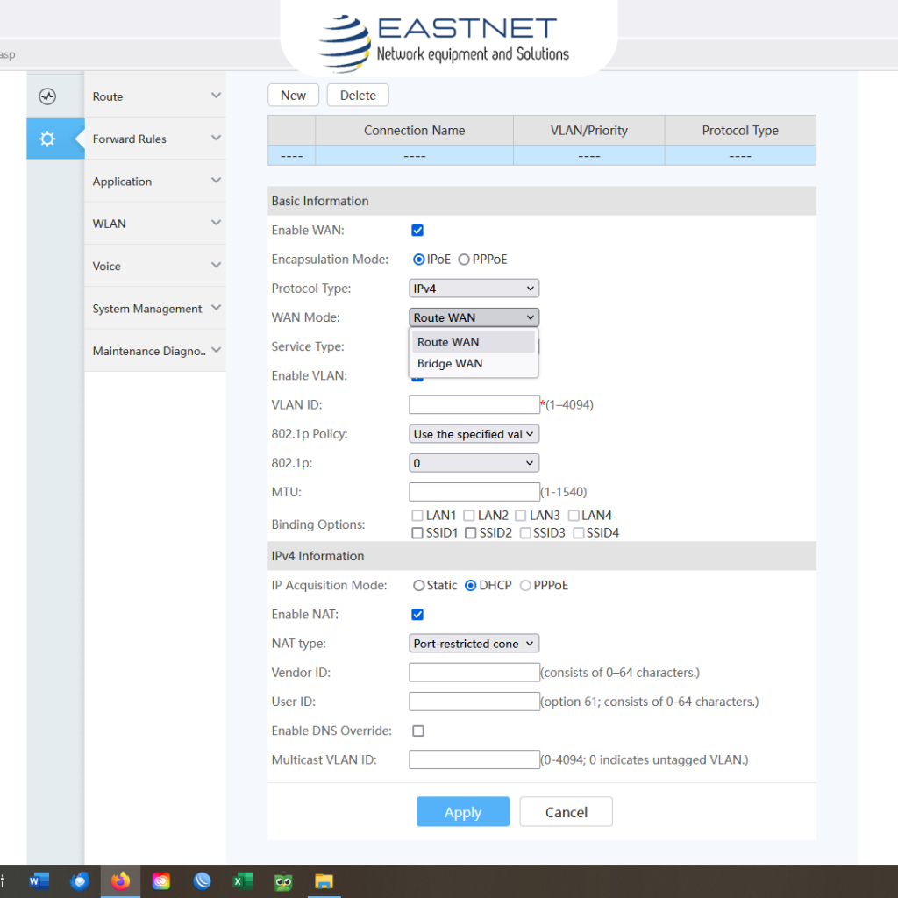
Task: Switch to Firefox in the taskbar
Action: 121,881
